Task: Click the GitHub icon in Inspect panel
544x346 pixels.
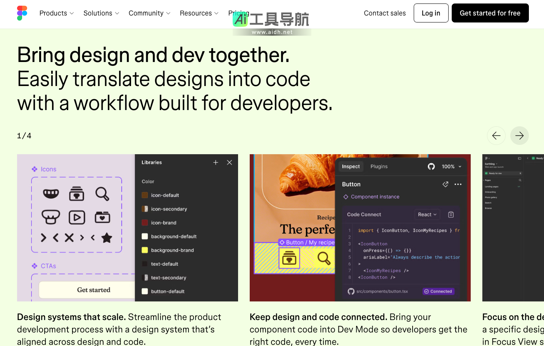Action: (x=431, y=167)
